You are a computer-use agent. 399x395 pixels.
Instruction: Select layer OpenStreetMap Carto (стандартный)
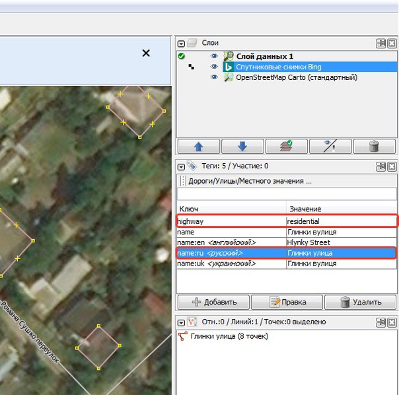pyautogui.click(x=297, y=77)
